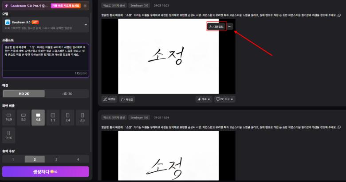Viewport: 346px width, 182px height.
Task: Choose the 9:16 aspect ratio
Action: coord(8,136)
